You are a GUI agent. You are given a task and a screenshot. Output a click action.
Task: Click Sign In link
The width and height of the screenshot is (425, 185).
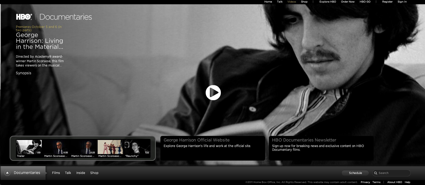pyautogui.click(x=402, y=2)
